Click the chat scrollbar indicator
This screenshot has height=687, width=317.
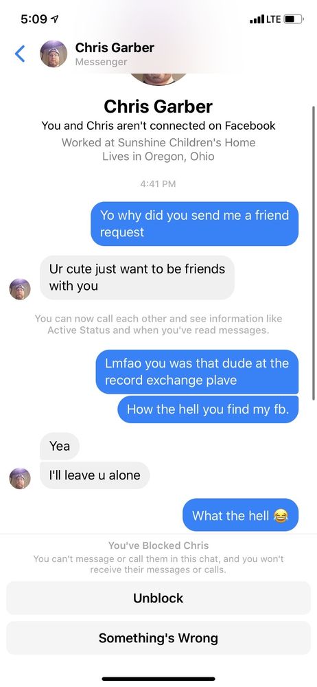pyautogui.click(x=313, y=253)
